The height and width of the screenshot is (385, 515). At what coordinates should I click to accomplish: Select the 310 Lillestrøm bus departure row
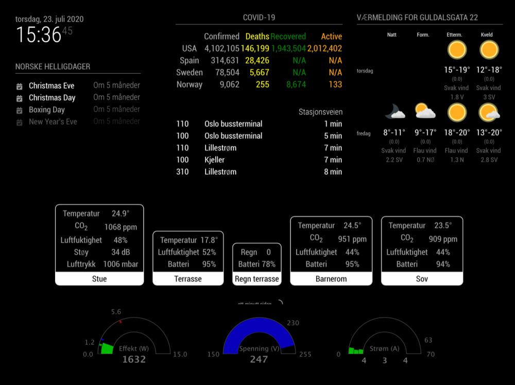(259, 172)
